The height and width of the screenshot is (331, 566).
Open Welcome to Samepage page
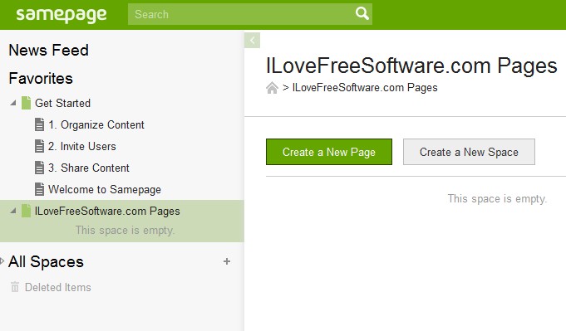coord(105,189)
